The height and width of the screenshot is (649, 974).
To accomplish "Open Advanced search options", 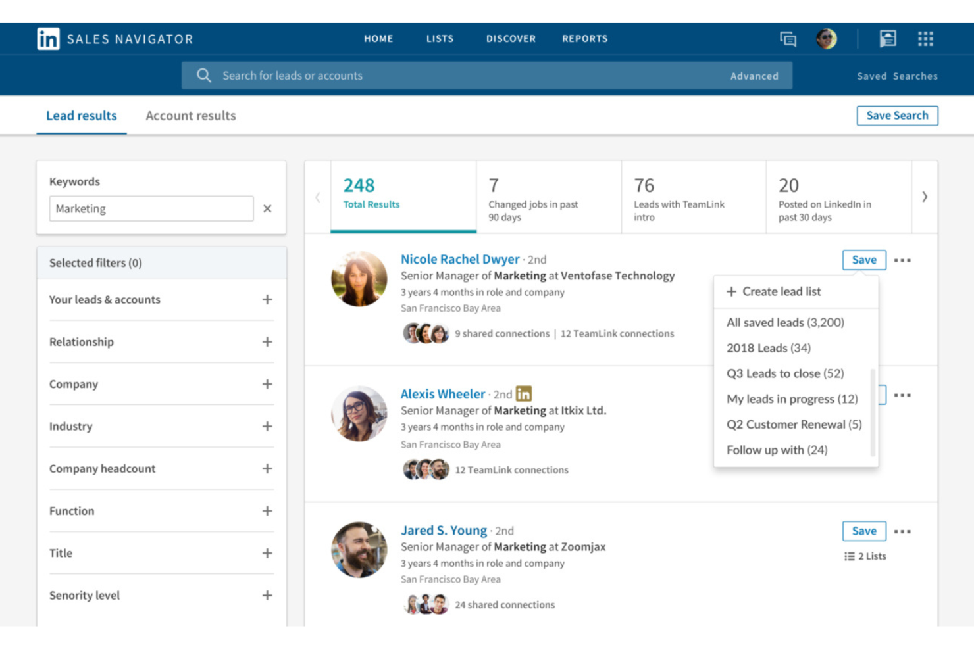I will 754,76.
